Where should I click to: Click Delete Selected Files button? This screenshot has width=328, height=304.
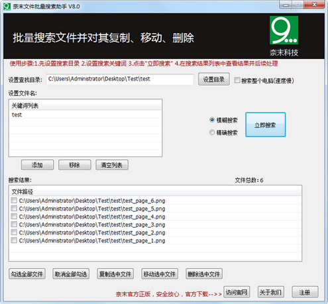click(x=204, y=274)
